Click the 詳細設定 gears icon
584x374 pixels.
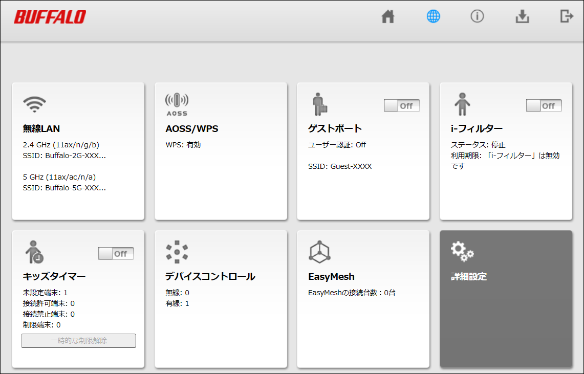click(462, 252)
